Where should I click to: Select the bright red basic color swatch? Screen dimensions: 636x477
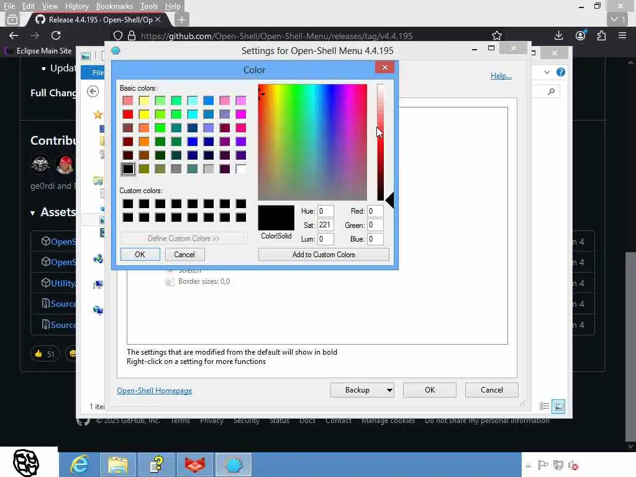128,114
